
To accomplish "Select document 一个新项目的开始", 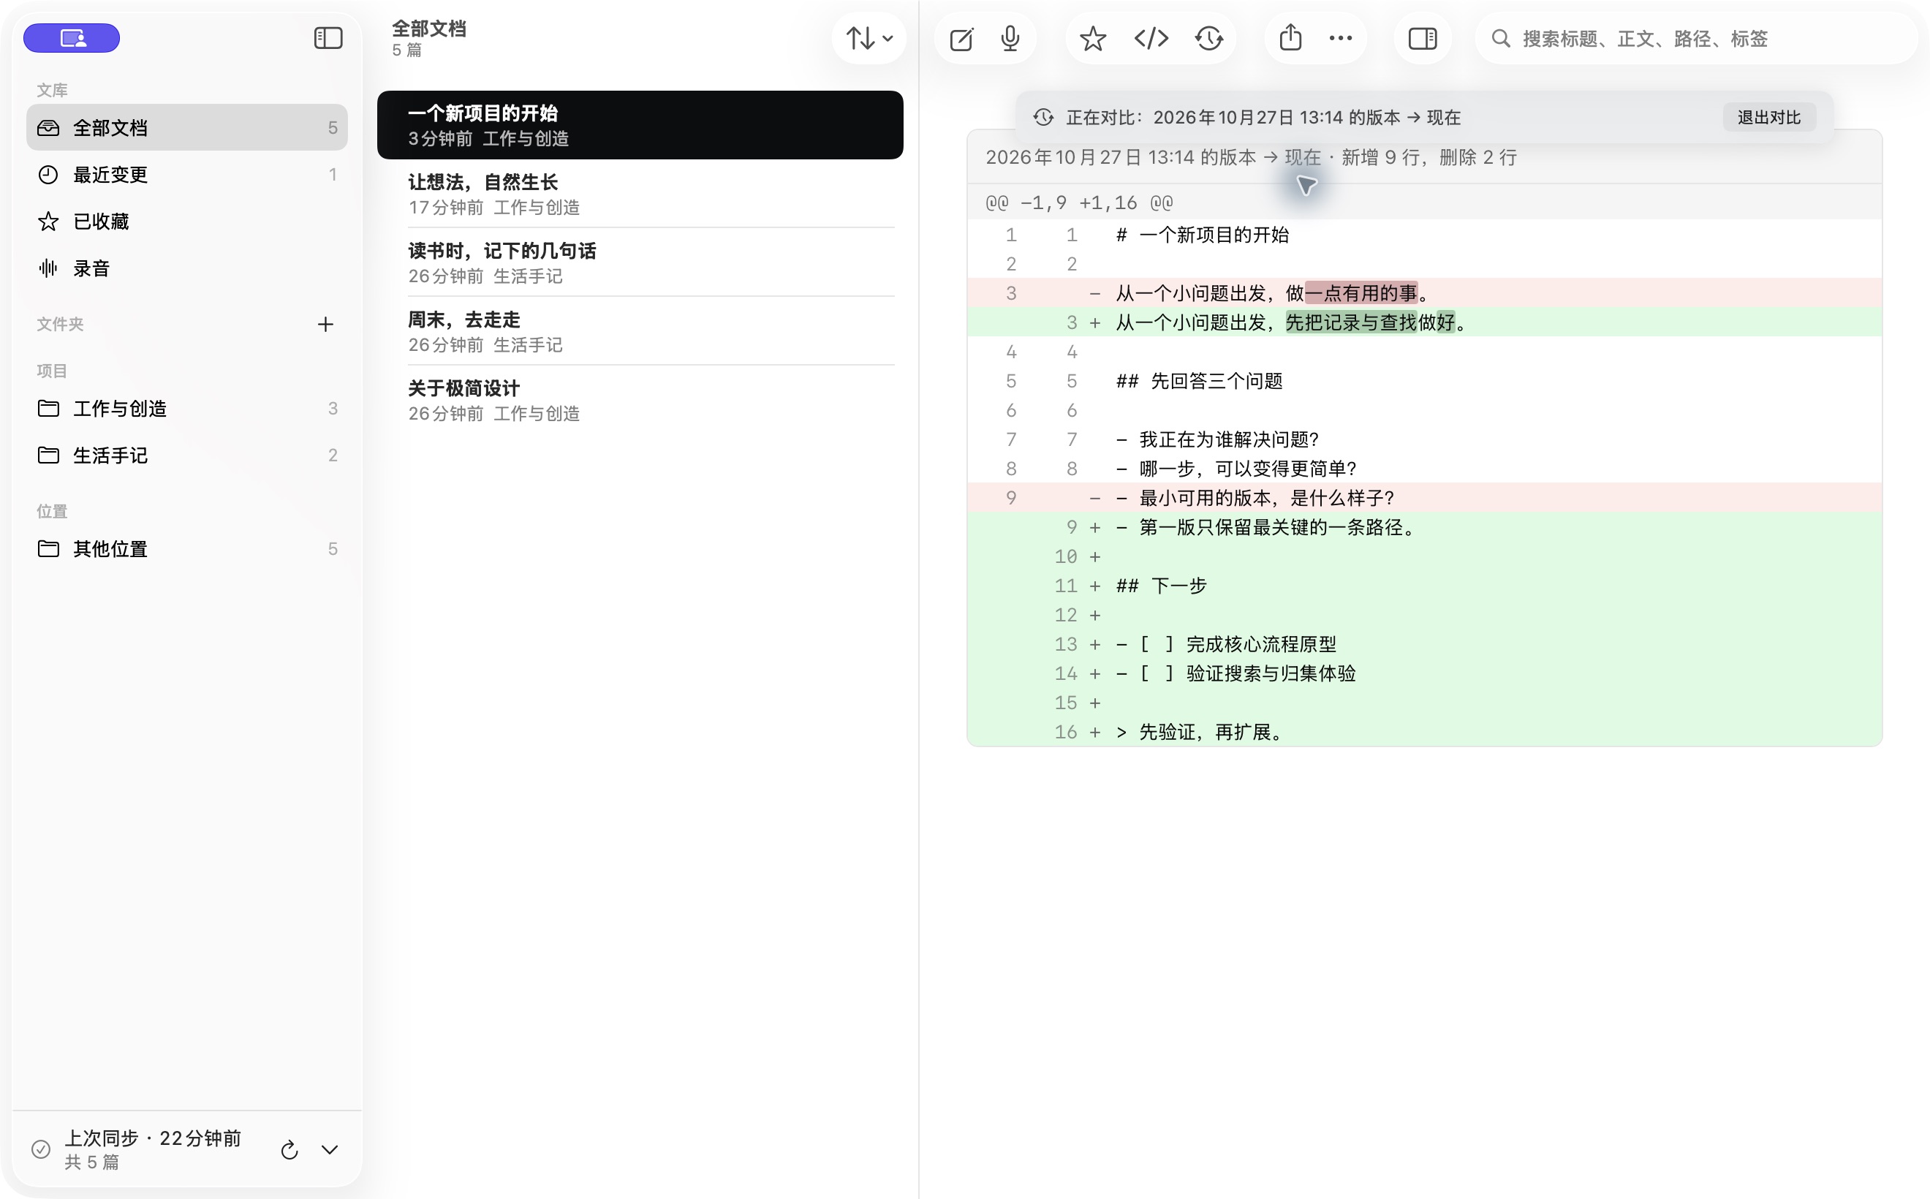I will 640,125.
